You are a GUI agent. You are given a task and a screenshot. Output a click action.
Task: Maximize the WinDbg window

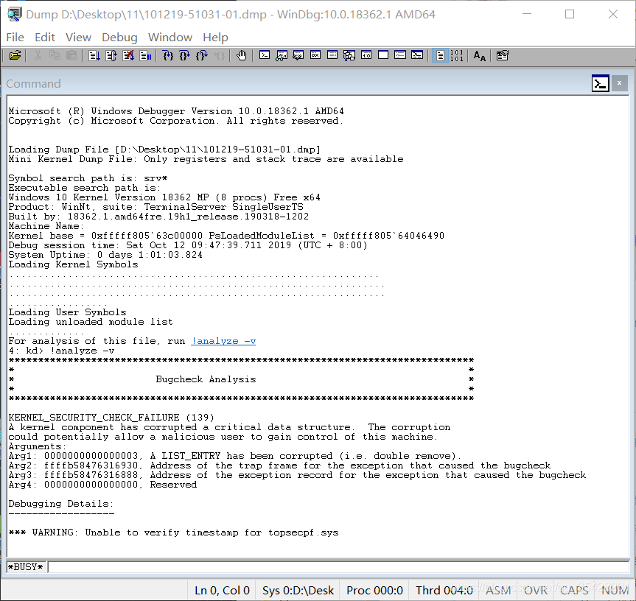click(x=570, y=14)
